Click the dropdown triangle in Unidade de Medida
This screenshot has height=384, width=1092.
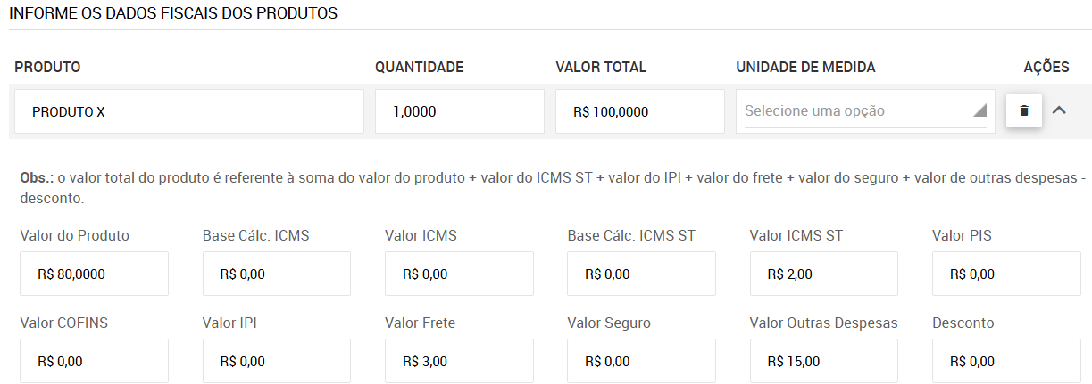(979, 110)
